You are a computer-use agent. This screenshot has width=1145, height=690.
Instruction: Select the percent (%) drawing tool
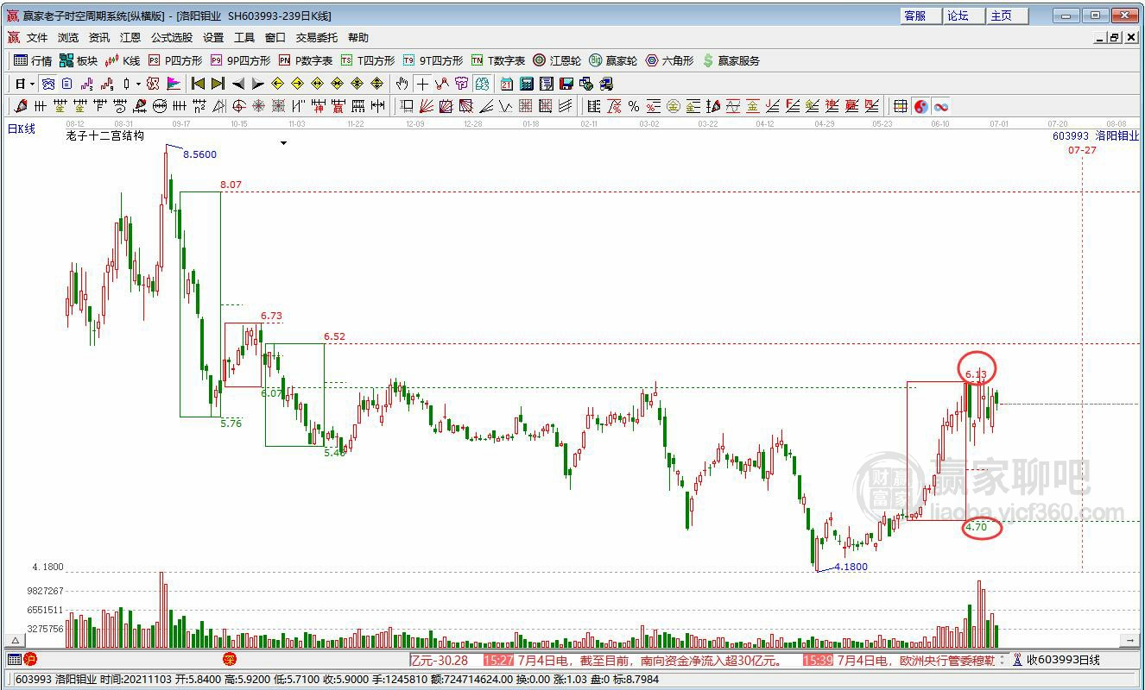[634, 106]
